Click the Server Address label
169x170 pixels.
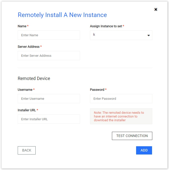click(29, 46)
